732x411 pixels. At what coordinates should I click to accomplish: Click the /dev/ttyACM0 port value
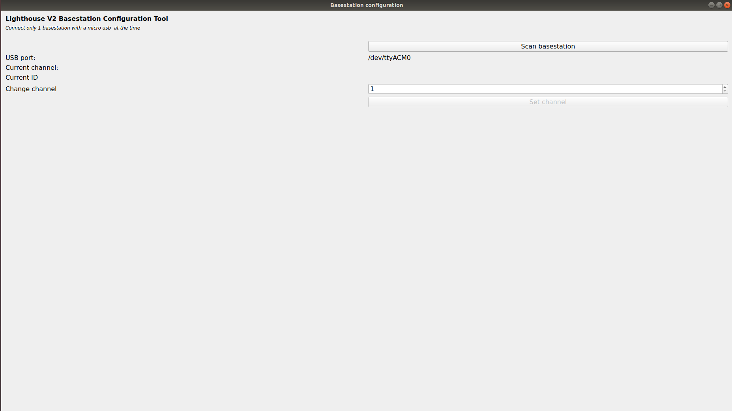pyautogui.click(x=389, y=58)
